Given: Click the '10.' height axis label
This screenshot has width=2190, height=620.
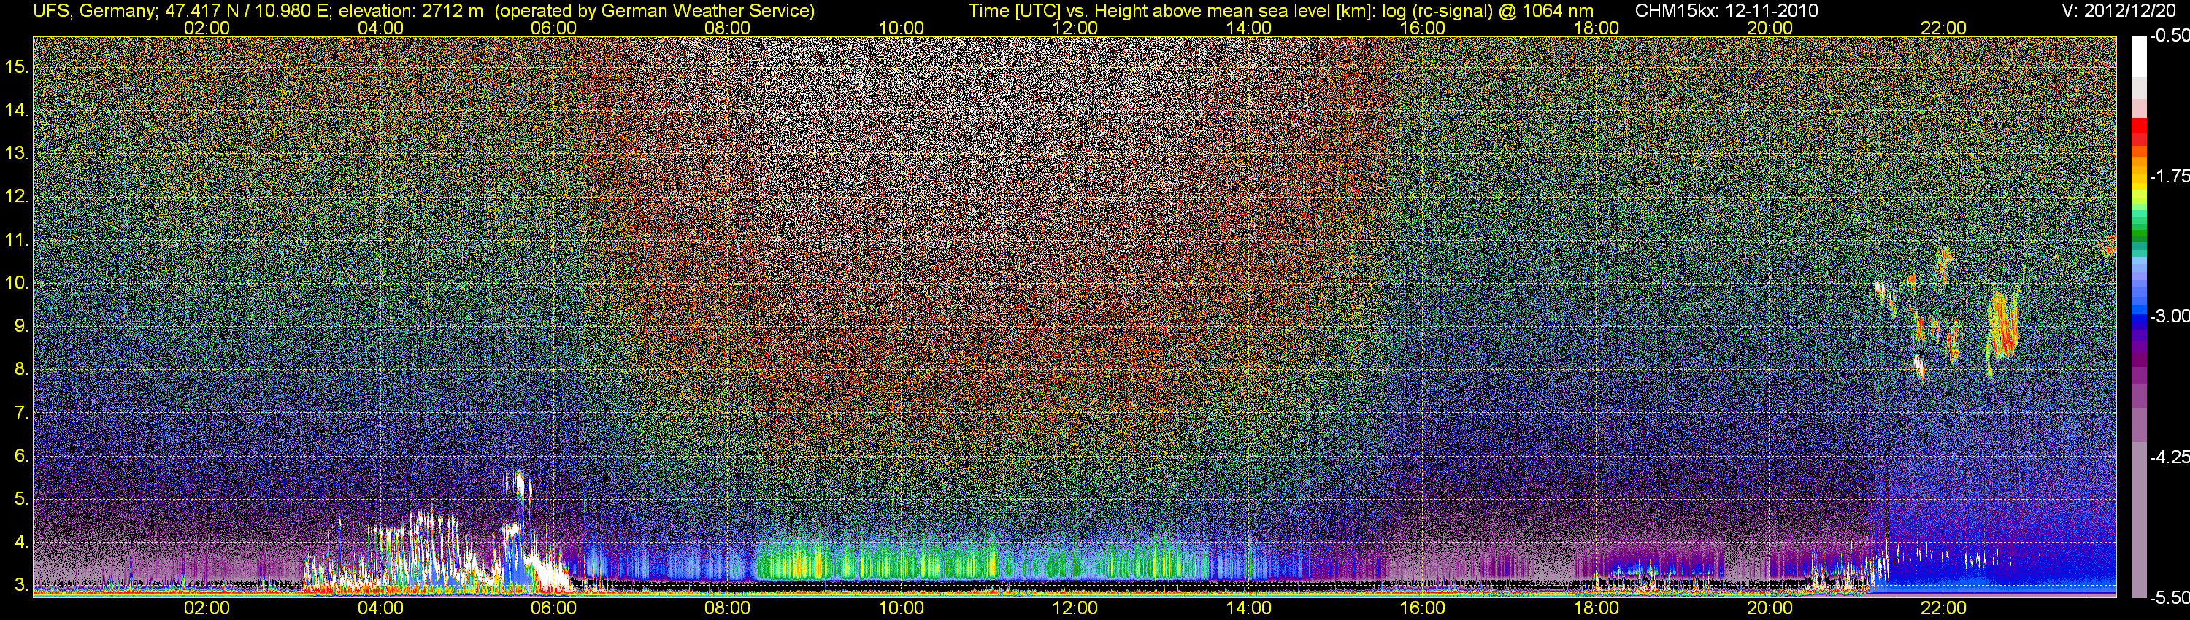Looking at the screenshot, I should coord(17,283).
